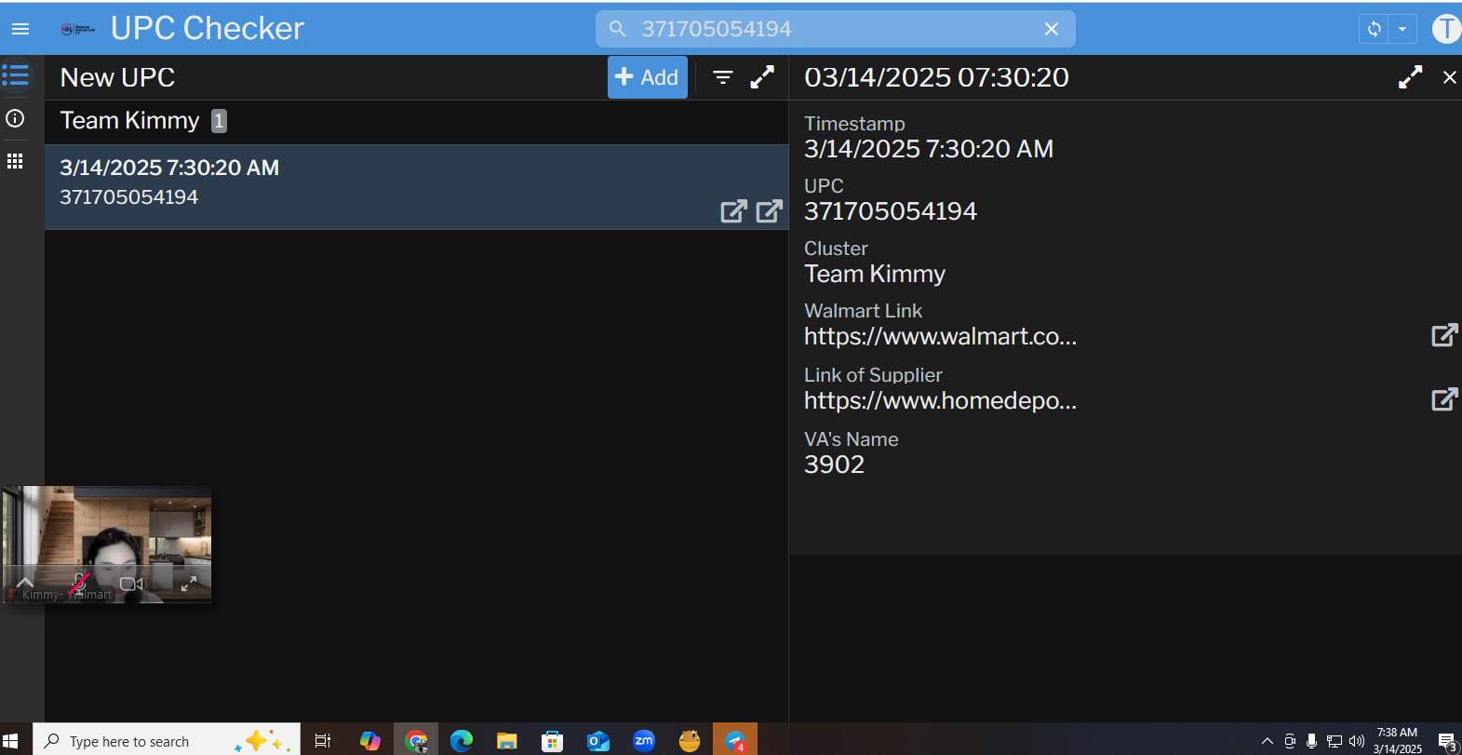Click the Team Kimmy cluster value

pyautogui.click(x=875, y=274)
